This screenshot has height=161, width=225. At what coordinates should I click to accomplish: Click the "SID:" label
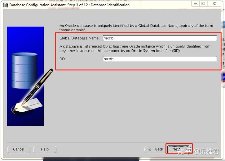click(x=62, y=59)
